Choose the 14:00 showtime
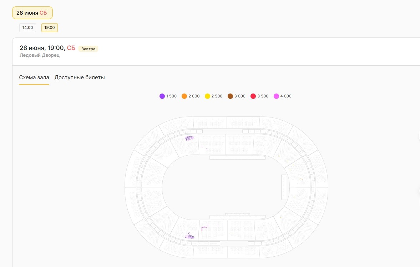This screenshot has width=420, height=267. [27, 27]
